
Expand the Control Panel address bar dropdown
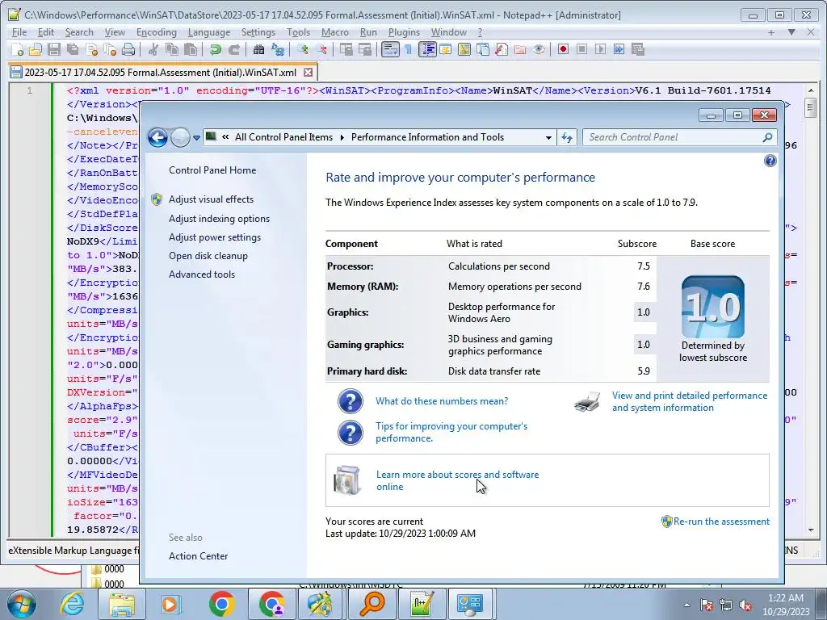(548, 137)
